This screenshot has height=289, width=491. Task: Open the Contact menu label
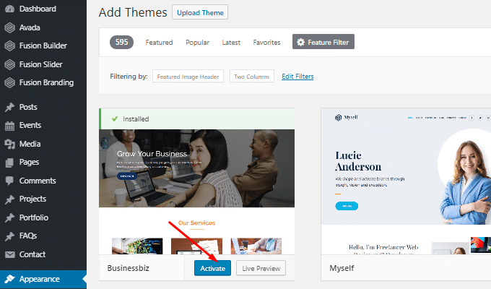pyautogui.click(x=32, y=254)
